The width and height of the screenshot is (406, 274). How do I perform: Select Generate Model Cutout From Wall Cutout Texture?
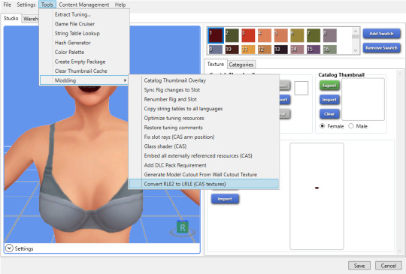pos(204,174)
